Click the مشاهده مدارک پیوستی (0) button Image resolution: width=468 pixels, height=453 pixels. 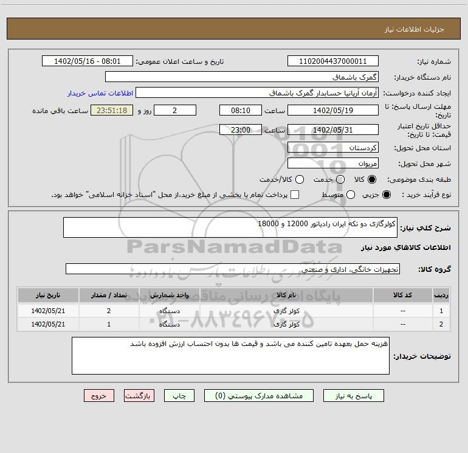click(x=259, y=396)
